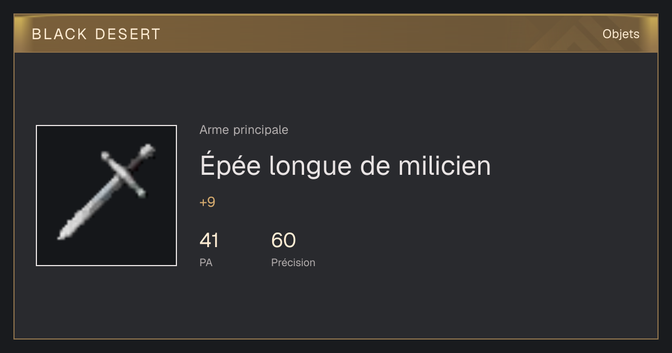Click the letter É in the item name
672x353 pixels.
coord(208,163)
